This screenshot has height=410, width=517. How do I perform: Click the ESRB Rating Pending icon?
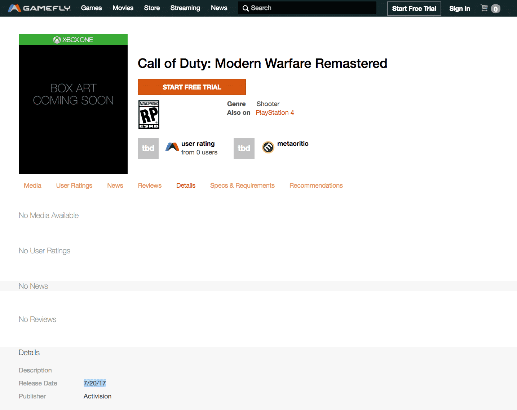click(149, 114)
